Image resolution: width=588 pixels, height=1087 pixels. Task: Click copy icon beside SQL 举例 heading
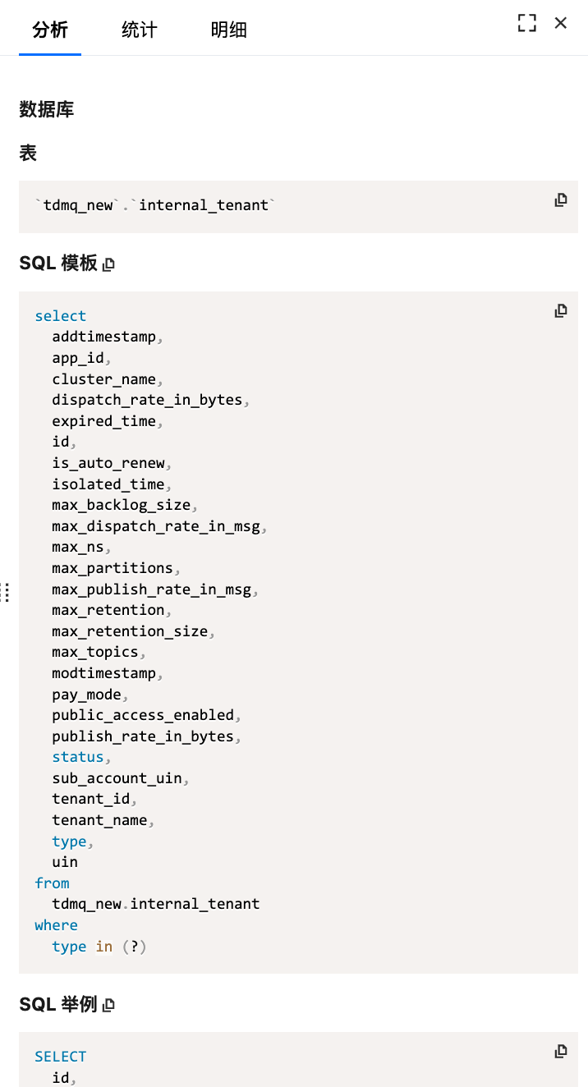[x=108, y=1005]
